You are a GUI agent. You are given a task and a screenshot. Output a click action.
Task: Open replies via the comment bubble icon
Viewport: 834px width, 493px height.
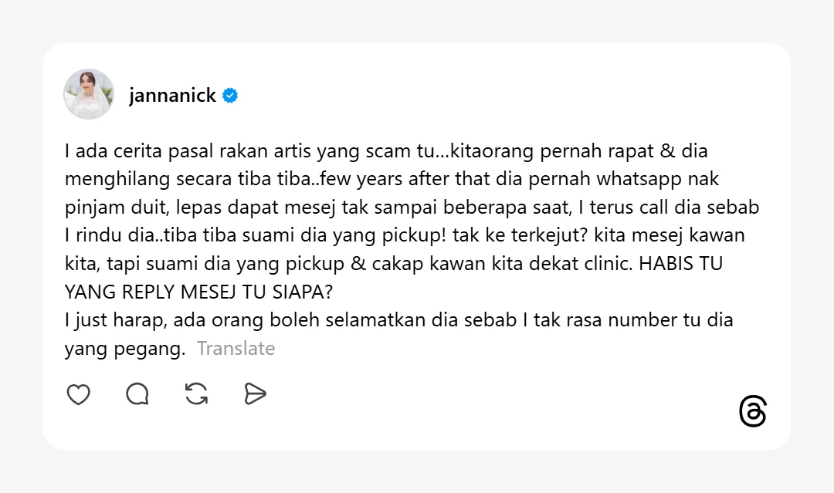tap(137, 394)
